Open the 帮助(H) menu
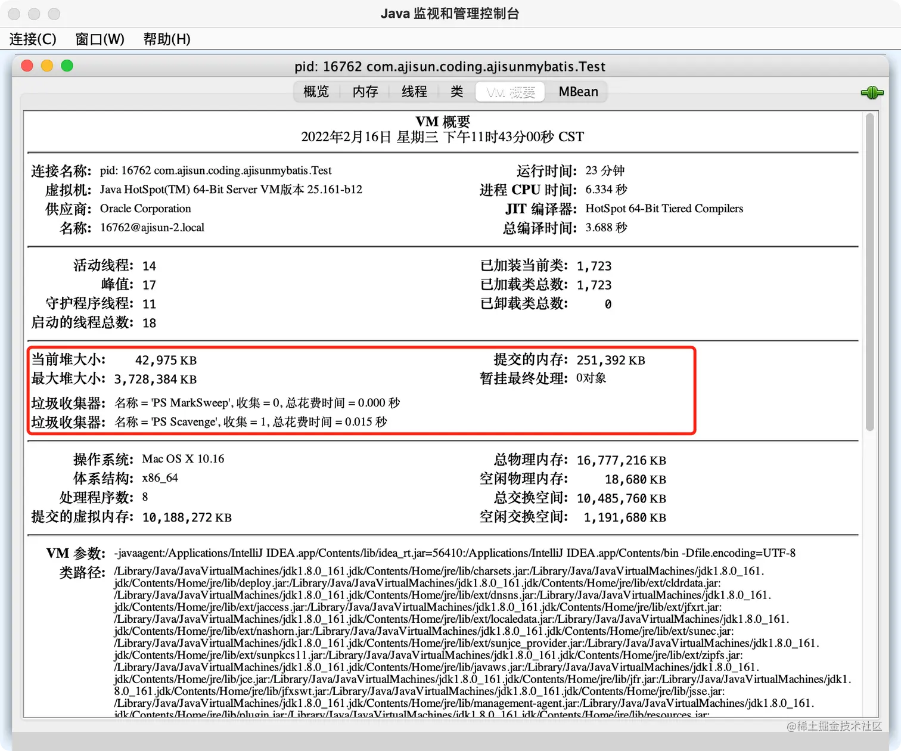 click(167, 39)
